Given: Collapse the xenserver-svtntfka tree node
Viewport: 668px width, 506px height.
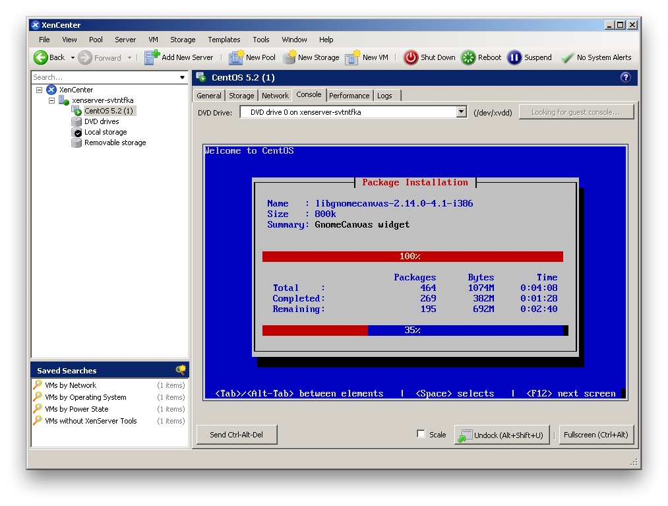Looking at the screenshot, I should pos(51,100).
